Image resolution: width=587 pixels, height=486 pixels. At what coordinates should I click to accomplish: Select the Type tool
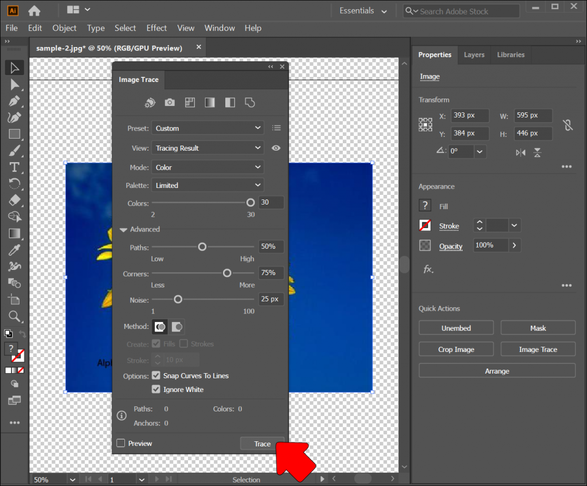pos(14,167)
